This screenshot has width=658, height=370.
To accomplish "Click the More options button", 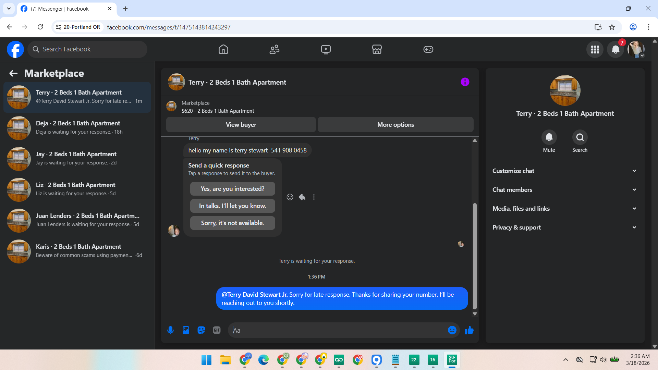I will click(x=395, y=125).
